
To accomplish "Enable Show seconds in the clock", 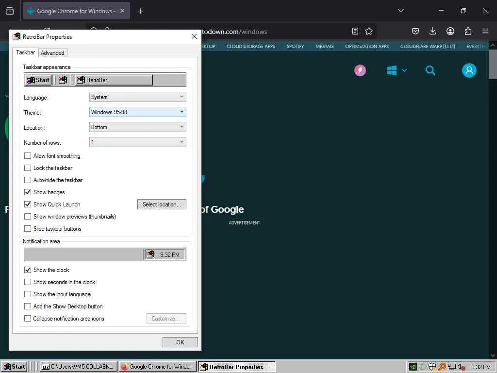I will tap(28, 282).
